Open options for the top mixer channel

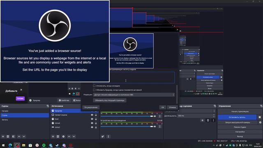pyautogui.click(x=160, y=116)
